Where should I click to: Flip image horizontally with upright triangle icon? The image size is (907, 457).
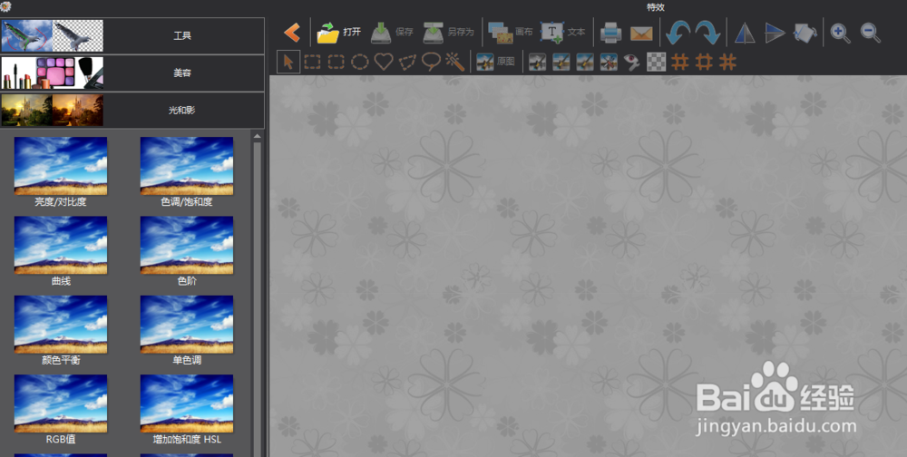pos(745,33)
